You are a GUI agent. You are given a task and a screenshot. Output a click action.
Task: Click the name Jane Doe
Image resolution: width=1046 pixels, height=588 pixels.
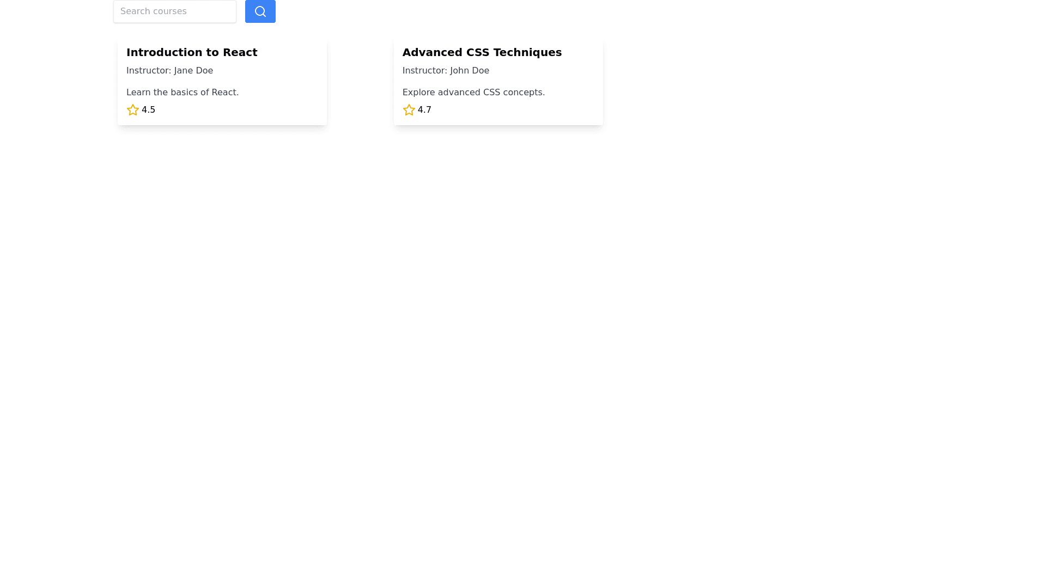click(193, 71)
